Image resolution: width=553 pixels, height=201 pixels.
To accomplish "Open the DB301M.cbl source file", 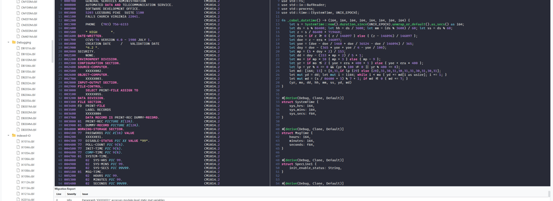I will coord(28,107).
